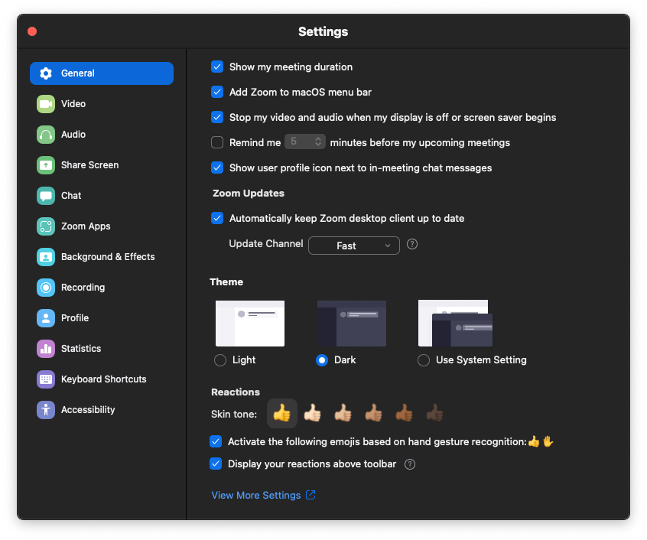Click the Accessibility figure icon

(x=46, y=410)
